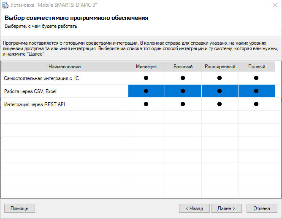This screenshot has width=282, height=219.
Task: Cancel installation with Отмена button
Action: click(x=262, y=208)
